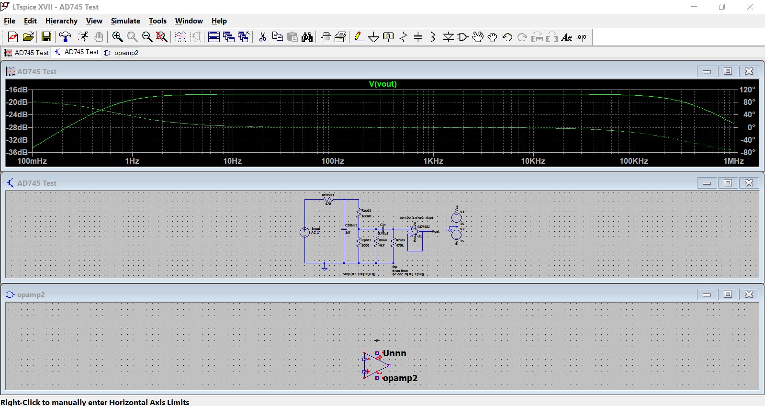The width and height of the screenshot is (765, 406).
Task: Open a file with the folder icon
Action: tap(28, 37)
